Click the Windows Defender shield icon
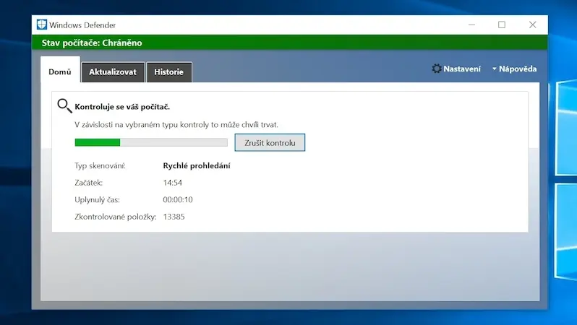Image resolution: width=577 pixels, height=325 pixels. (42, 25)
